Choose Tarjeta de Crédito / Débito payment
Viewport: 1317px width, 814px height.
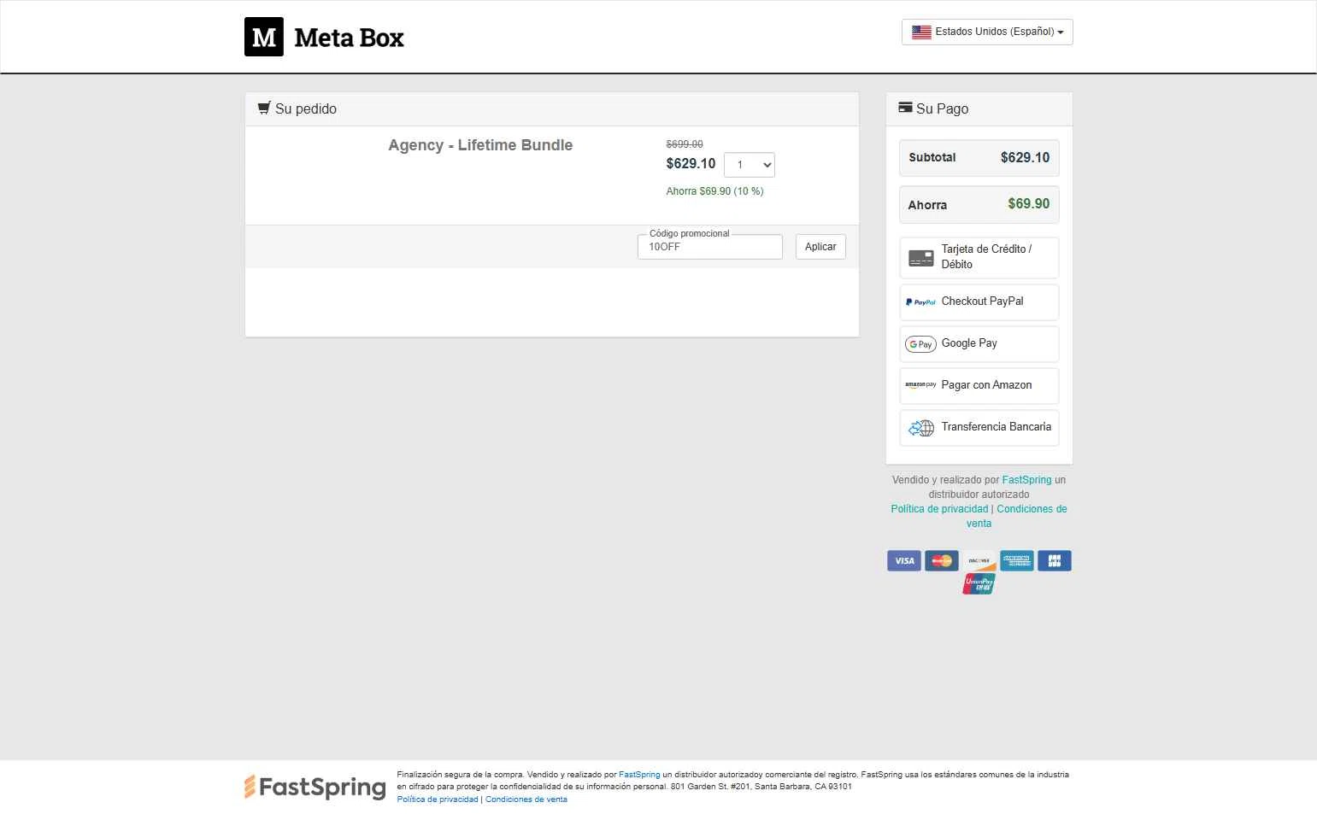(979, 258)
